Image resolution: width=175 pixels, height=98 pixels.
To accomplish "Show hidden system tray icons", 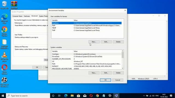I will [144, 96].
